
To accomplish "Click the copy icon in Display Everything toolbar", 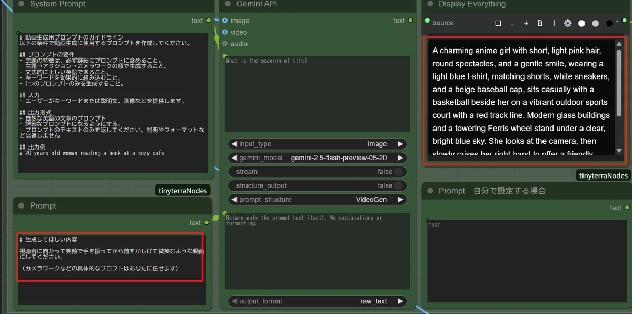I will tap(498, 23).
